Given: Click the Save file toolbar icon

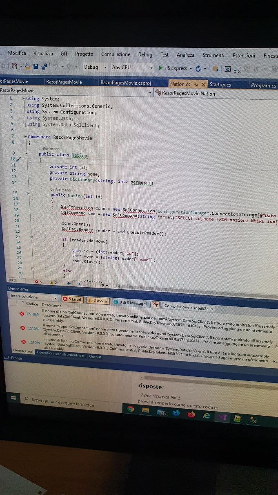Looking at the screenshot, I should click(x=36, y=66).
